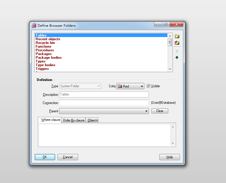Viewport: 226px width, 183px height.
Task: Click Where clause area scroll-up arrow
Action: pyautogui.click(x=173, y=127)
